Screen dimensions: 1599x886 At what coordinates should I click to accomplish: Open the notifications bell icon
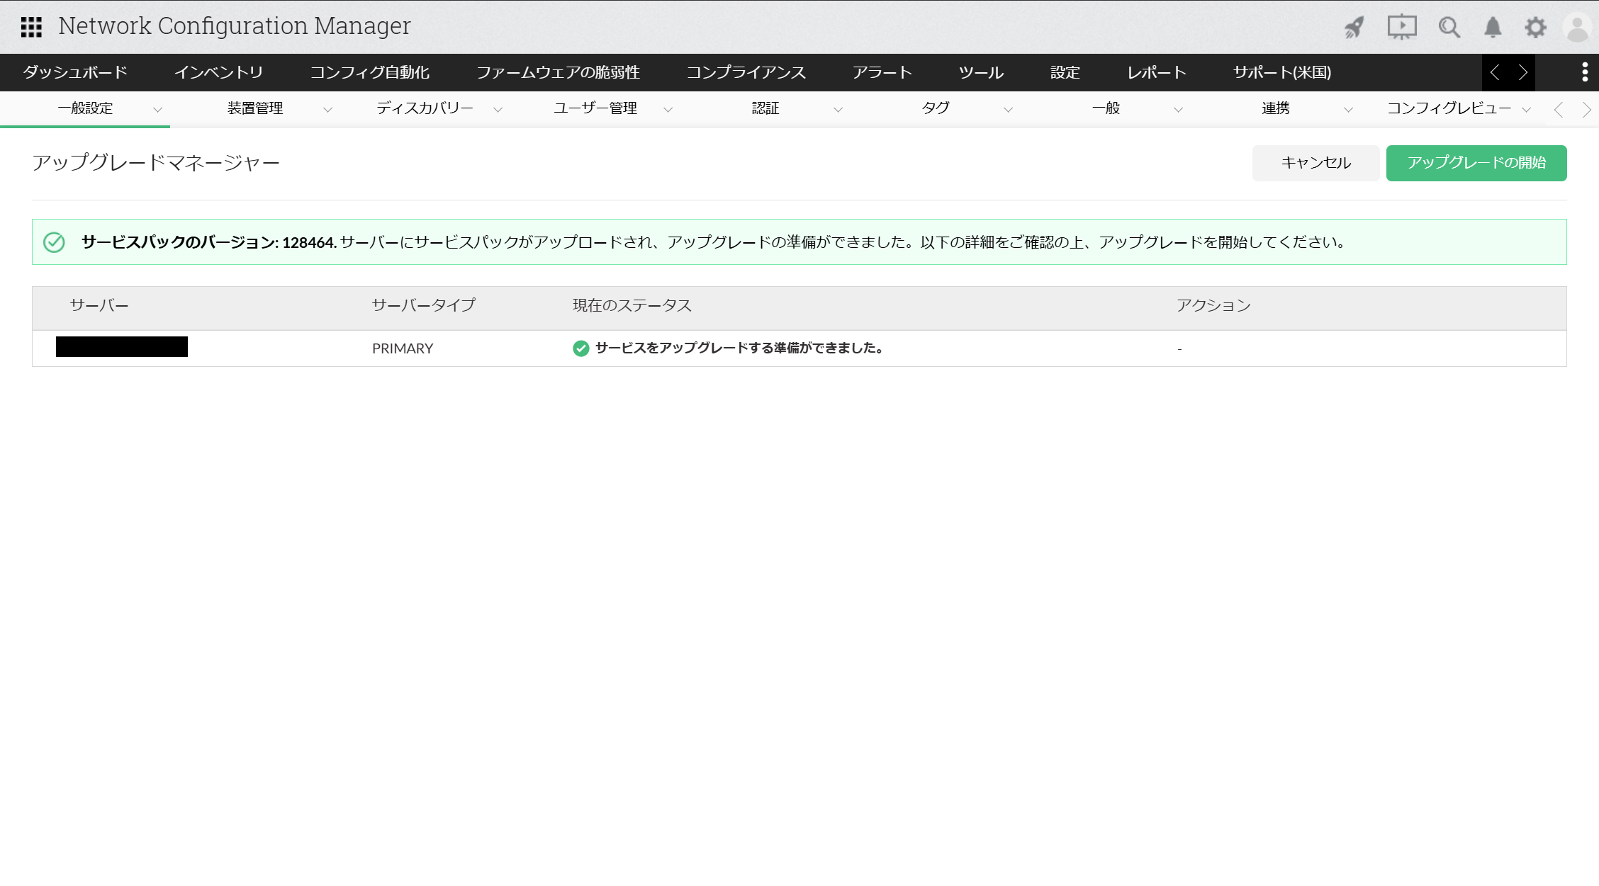[1493, 28]
